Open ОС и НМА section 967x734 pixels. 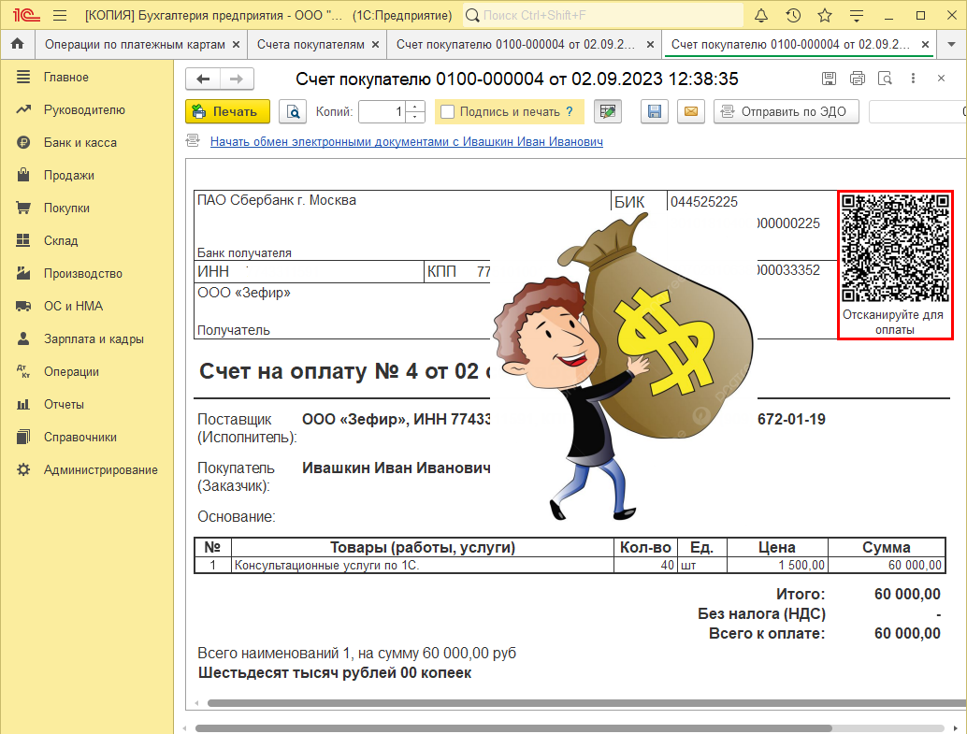coord(86,306)
